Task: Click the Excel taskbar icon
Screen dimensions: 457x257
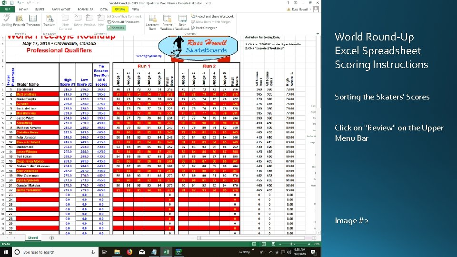Action: pyautogui.click(x=167, y=252)
